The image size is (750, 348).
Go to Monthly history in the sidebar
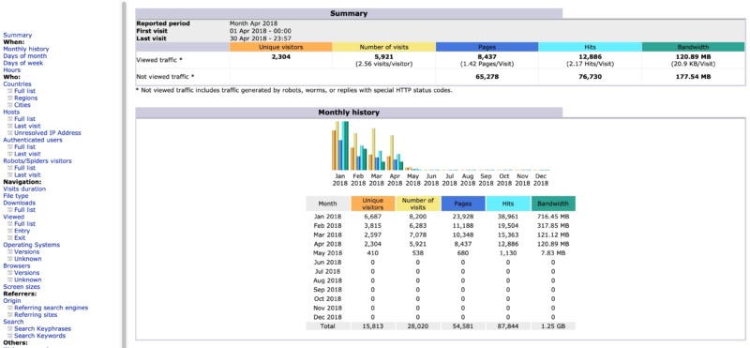coord(26,49)
